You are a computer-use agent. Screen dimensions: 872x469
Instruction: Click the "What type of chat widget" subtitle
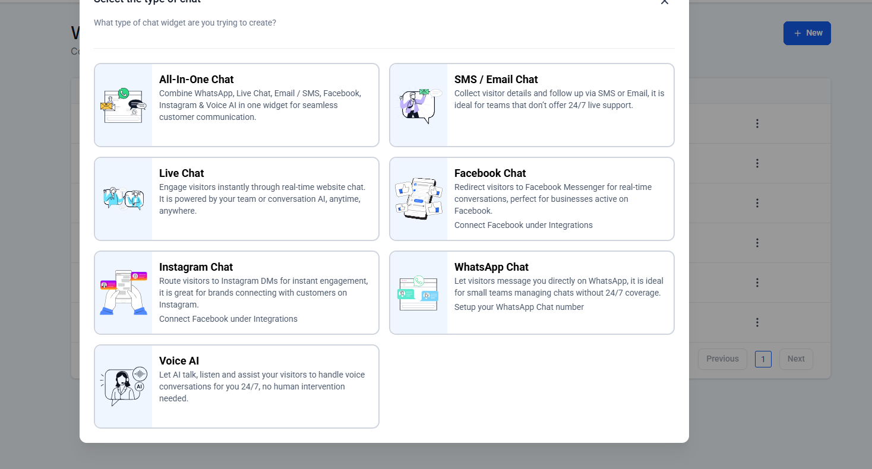tap(185, 23)
